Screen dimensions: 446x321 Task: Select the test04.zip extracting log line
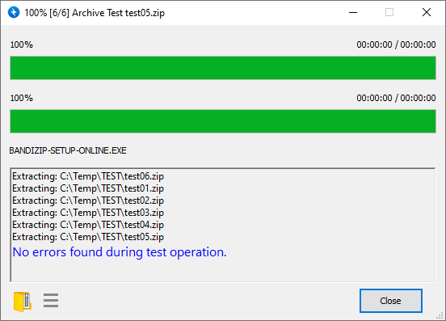click(88, 225)
